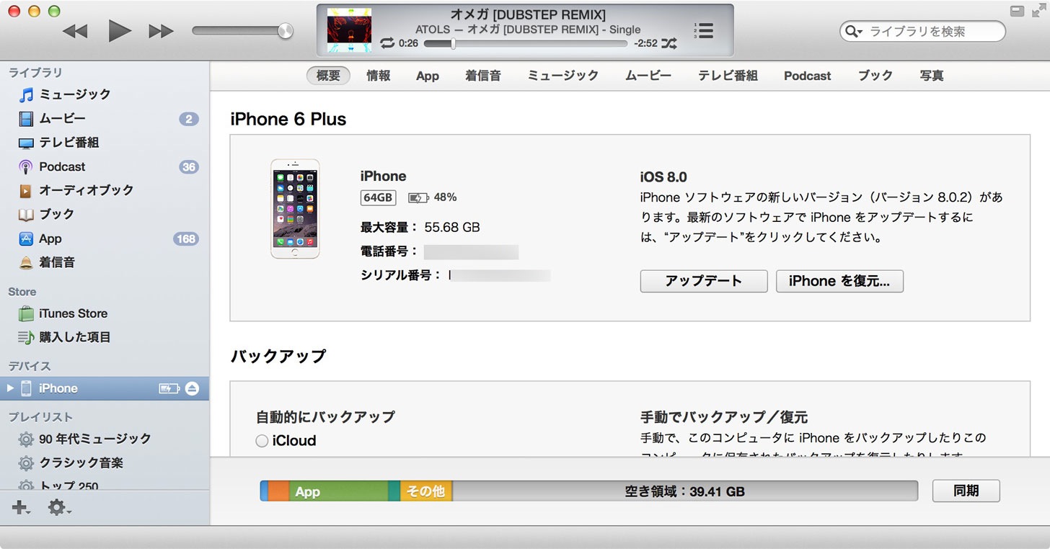Click the iOS 8.0 version heading

(x=663, y=177)
